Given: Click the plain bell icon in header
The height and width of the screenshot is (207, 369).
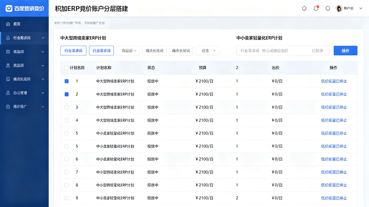Looking at the screenshot, I should coord(304,9).
